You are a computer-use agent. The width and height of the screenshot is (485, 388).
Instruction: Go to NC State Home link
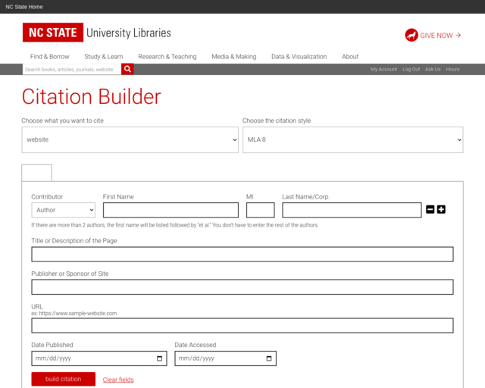[24, 7]
